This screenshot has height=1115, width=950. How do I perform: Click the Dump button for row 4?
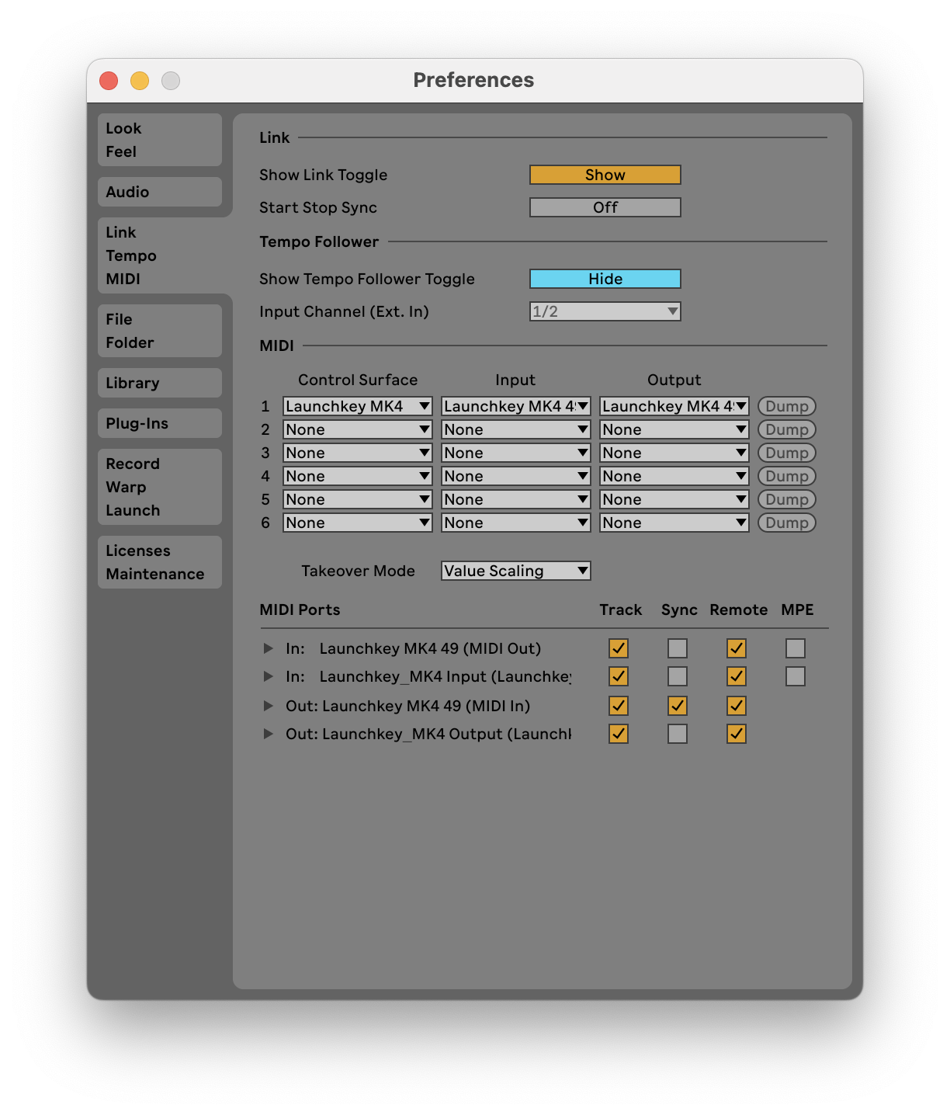(x=787, y=476)
